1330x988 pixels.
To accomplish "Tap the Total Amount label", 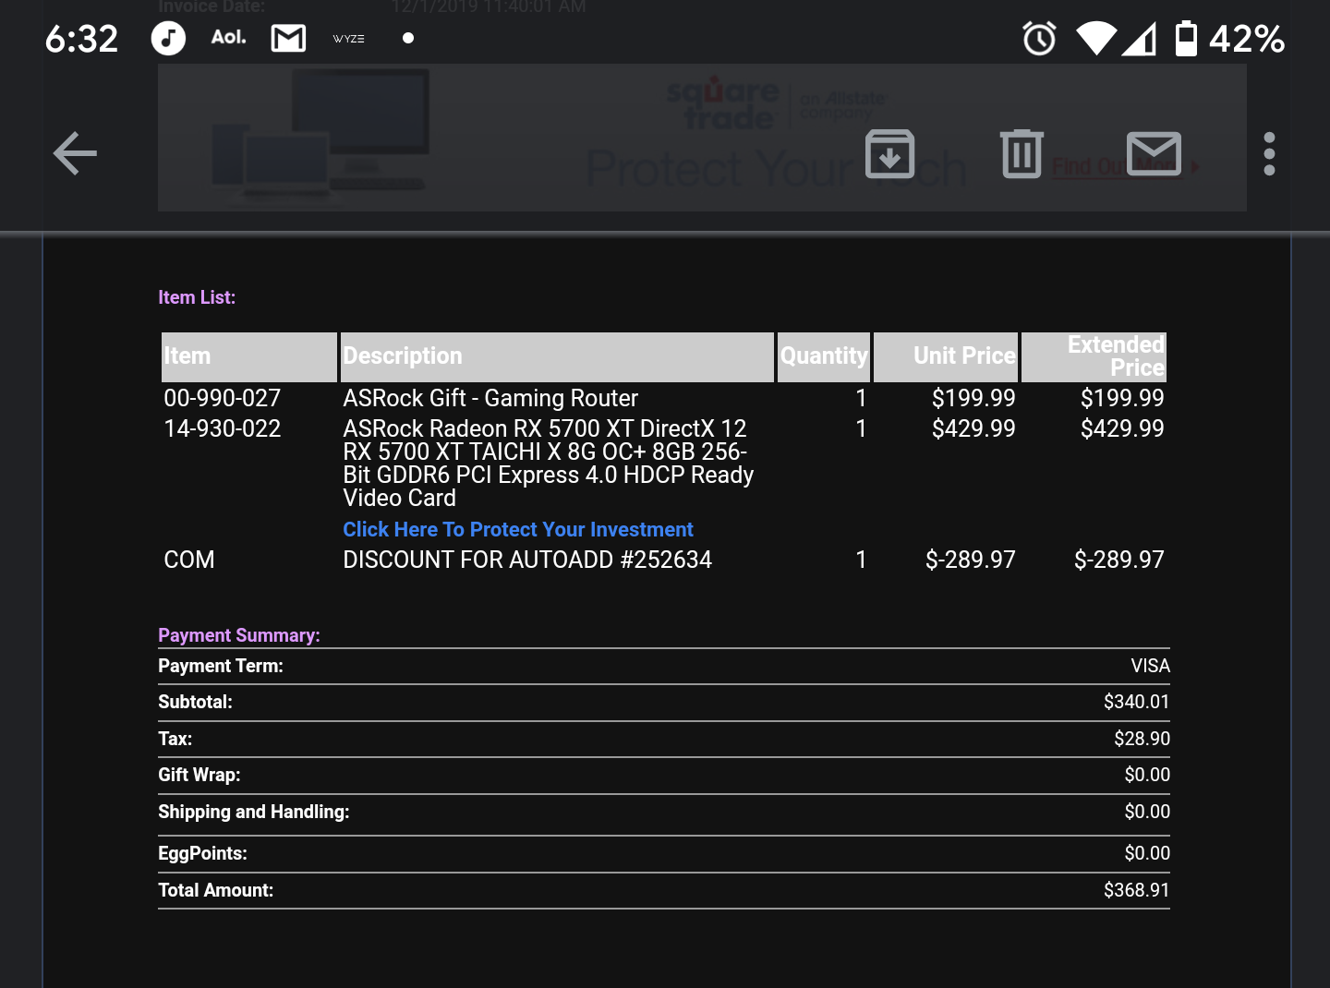I will [216, 890].
